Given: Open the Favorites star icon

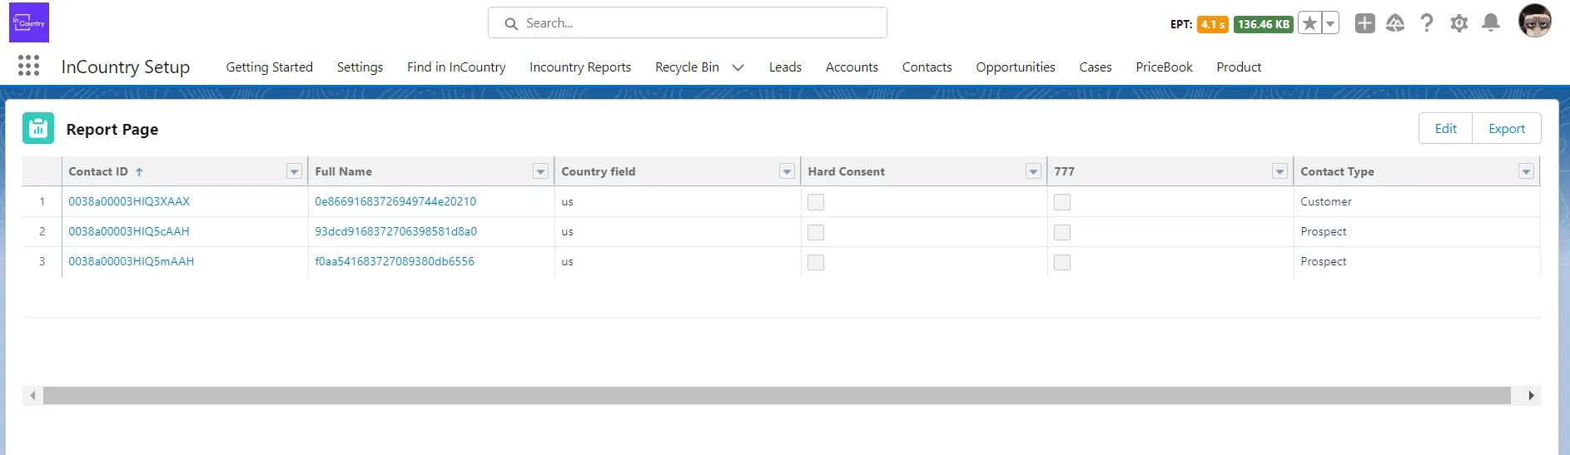Looking at the screenshot, I should (x=1309, y=23).
